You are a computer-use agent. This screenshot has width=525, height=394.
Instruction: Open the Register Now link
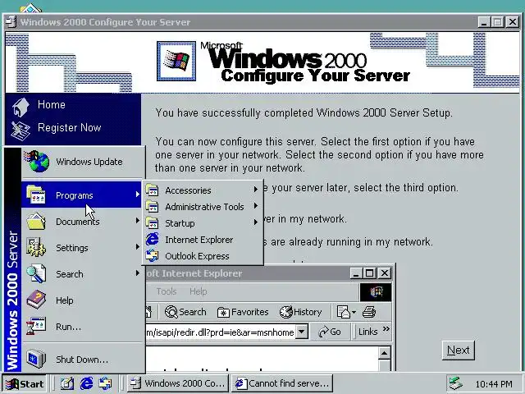pos(69,128)
